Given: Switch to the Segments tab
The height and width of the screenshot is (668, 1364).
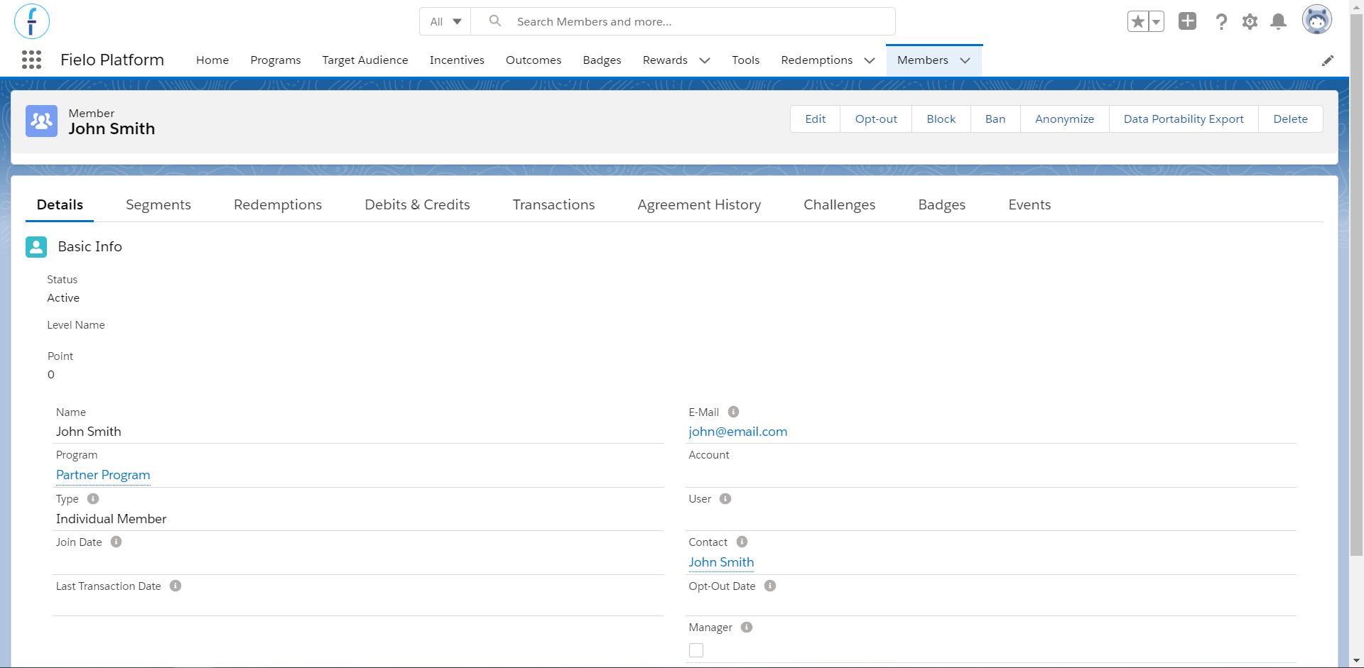Looking at the screenshot, I should click(158, 204).
